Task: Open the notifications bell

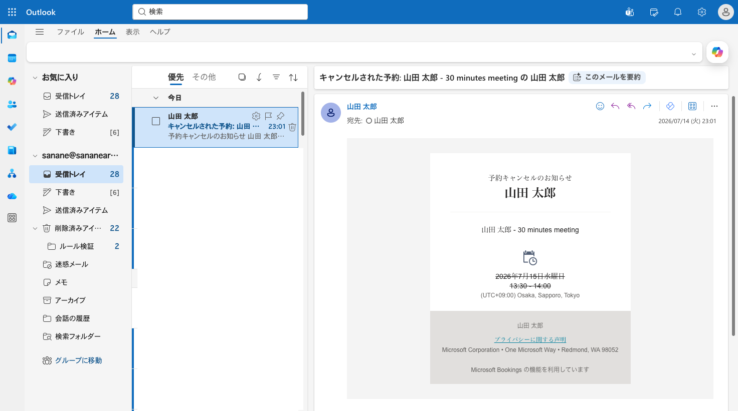Action: tap(678, 12)
